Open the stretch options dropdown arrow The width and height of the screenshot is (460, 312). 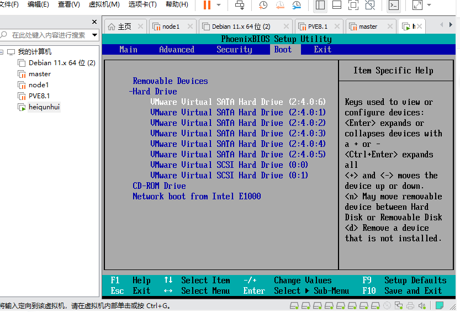point(429,5)
